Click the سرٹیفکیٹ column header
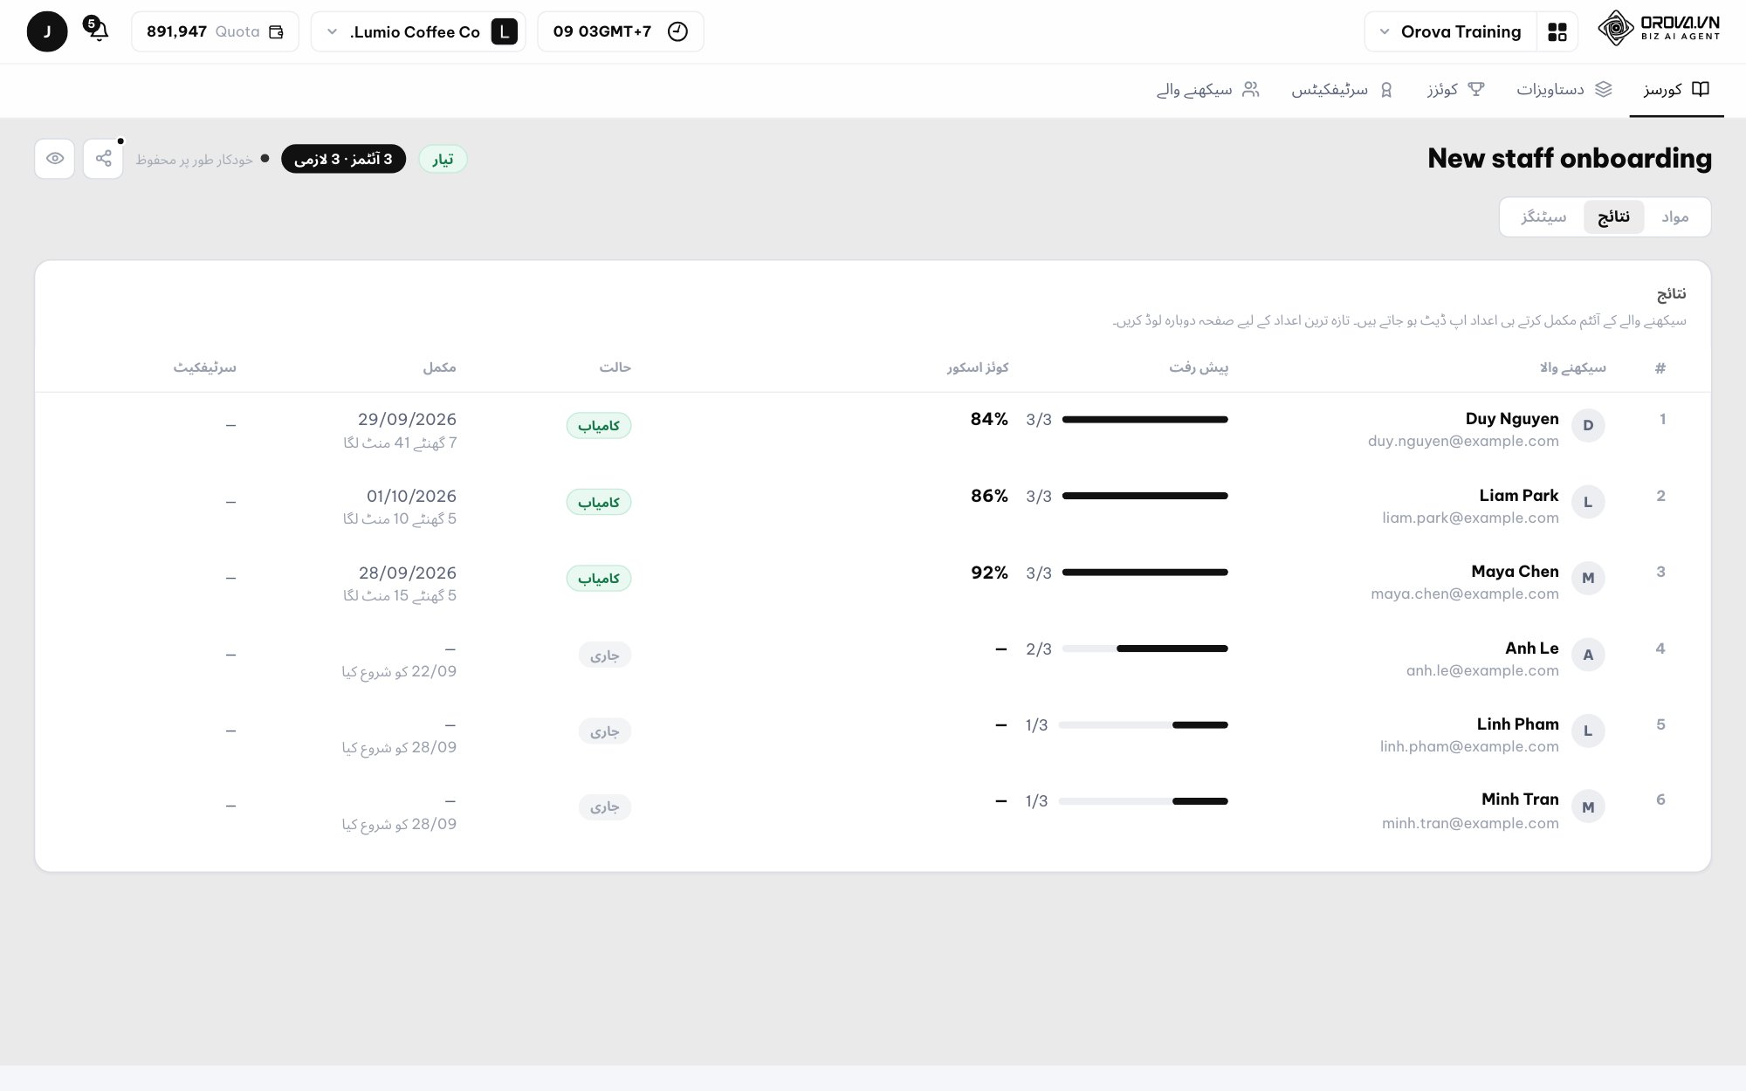The width and height of the screenshot is (1746, 1091). click(x=204, y=367)
